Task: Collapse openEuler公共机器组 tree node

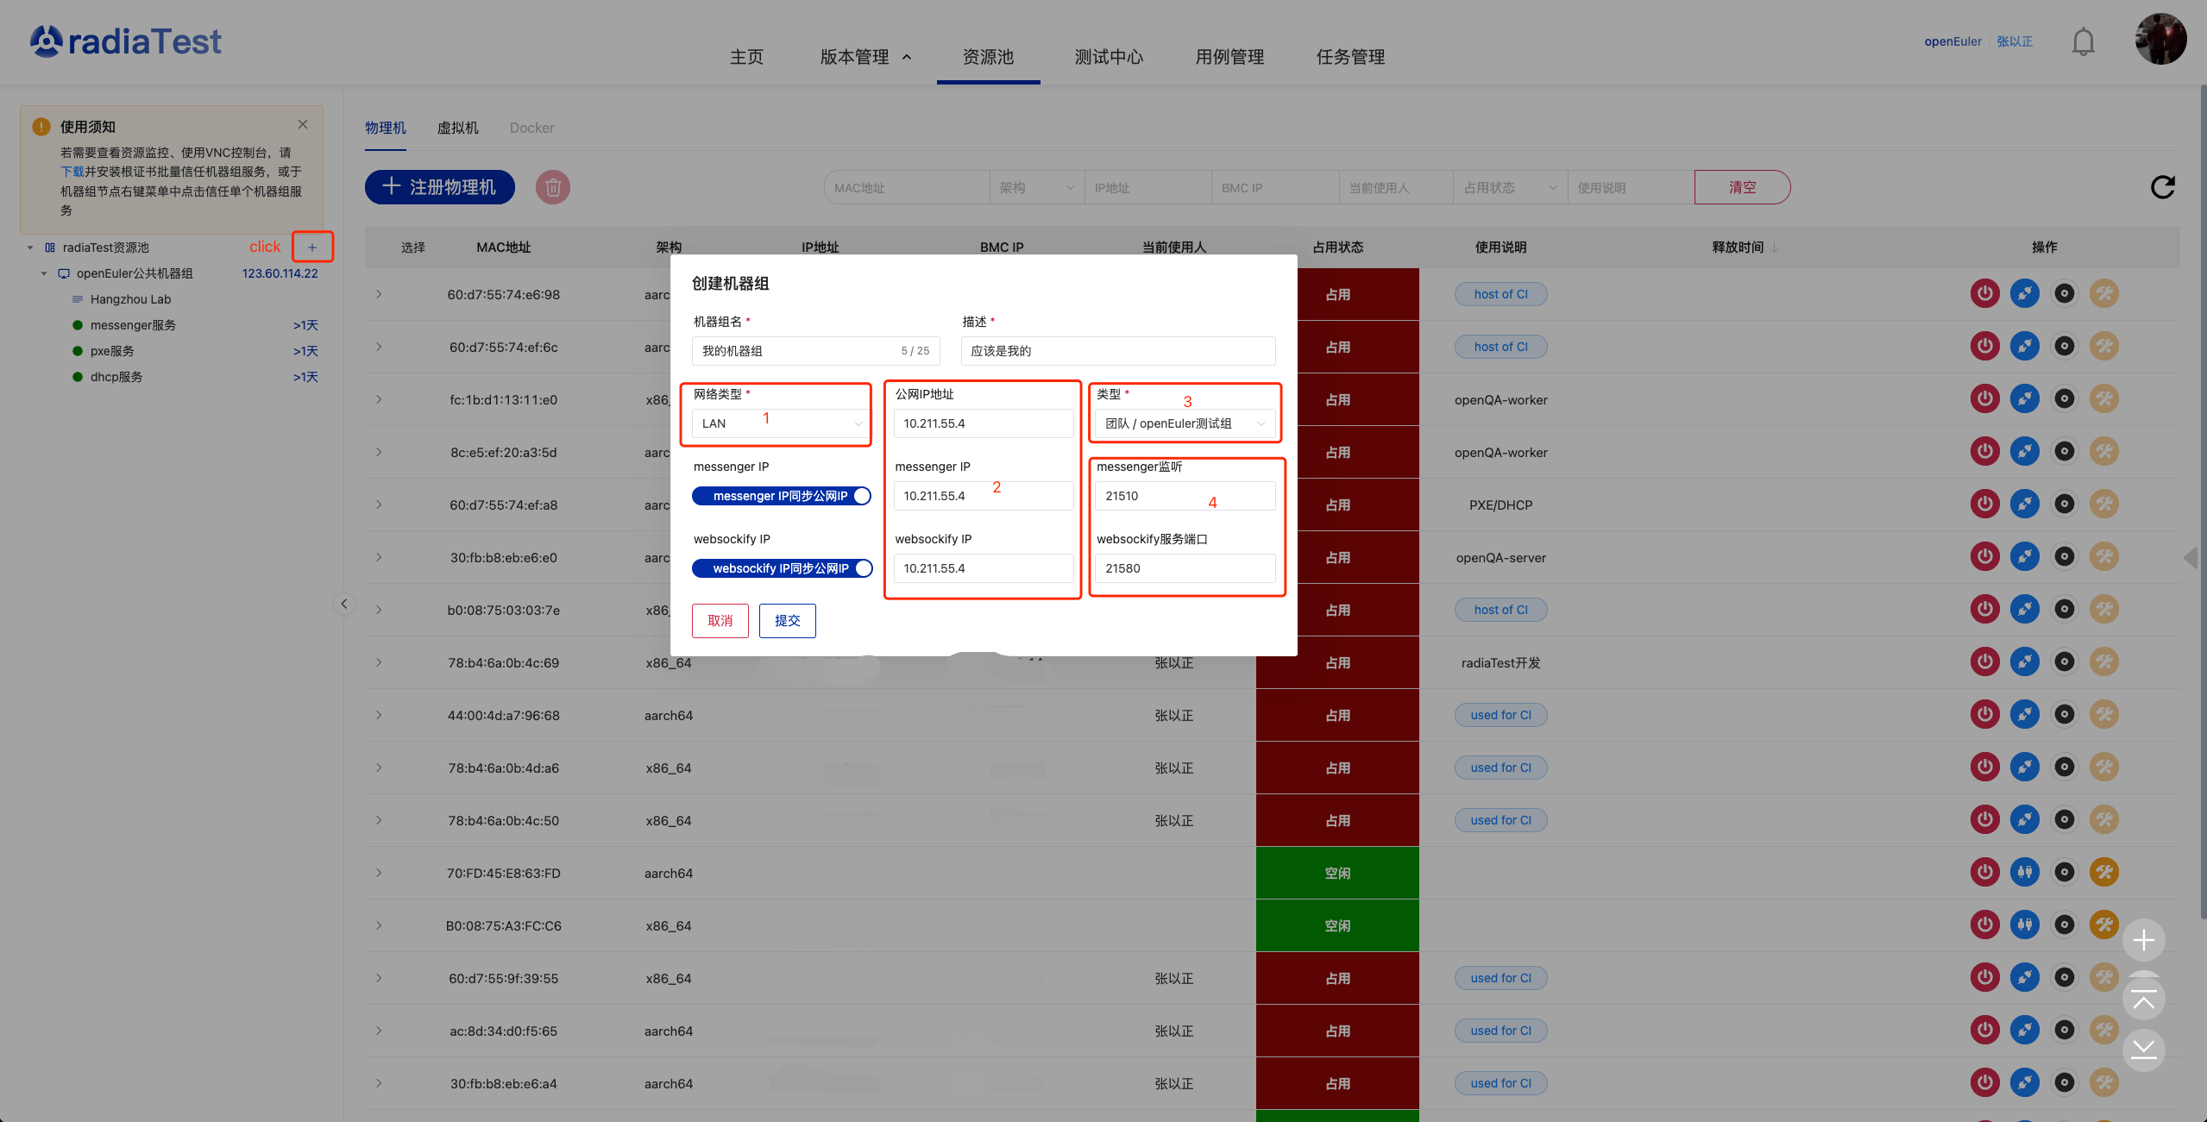Action: tap(44, 273)
